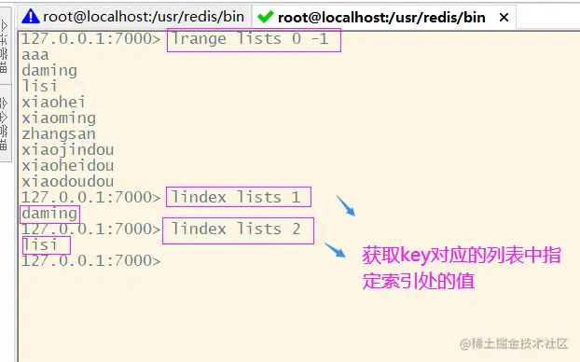The height and width of the screenshot is (362, 580).
Task: Click the 'xiaojindou' output line
Action: (68, 150)
